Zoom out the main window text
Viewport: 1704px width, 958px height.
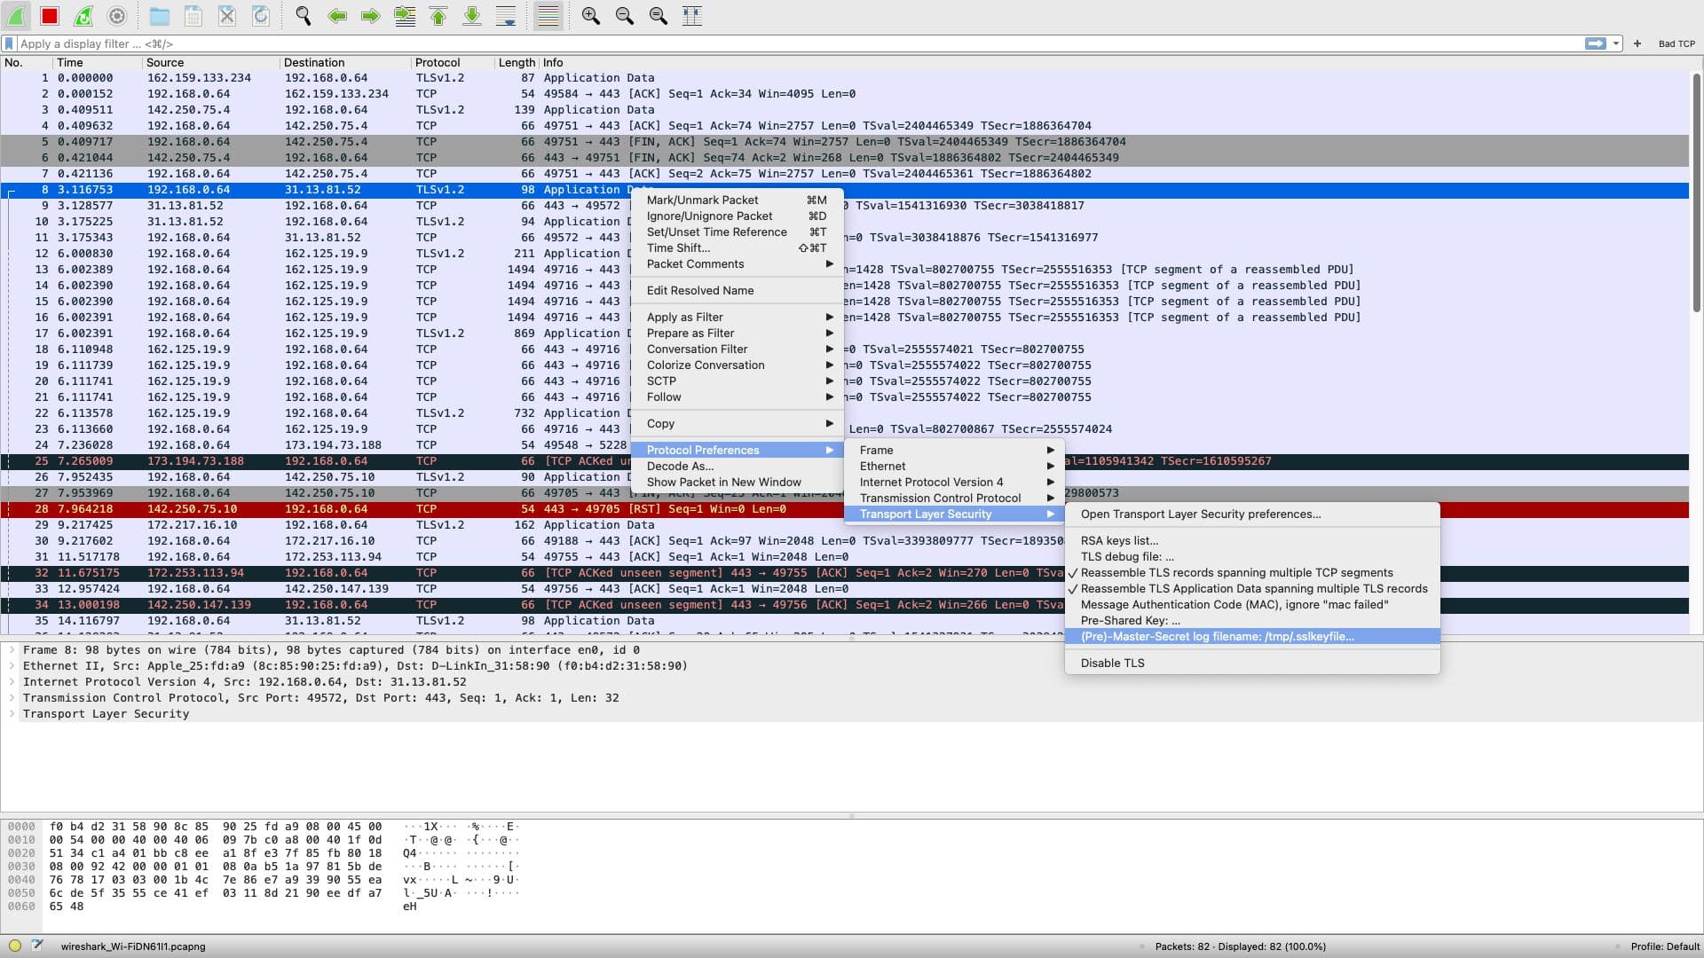click(x=625, y=16)
